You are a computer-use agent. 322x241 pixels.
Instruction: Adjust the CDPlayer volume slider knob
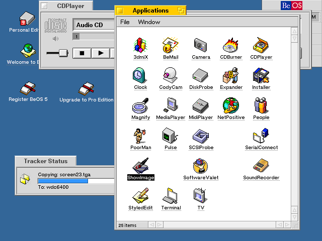(63, 53)
